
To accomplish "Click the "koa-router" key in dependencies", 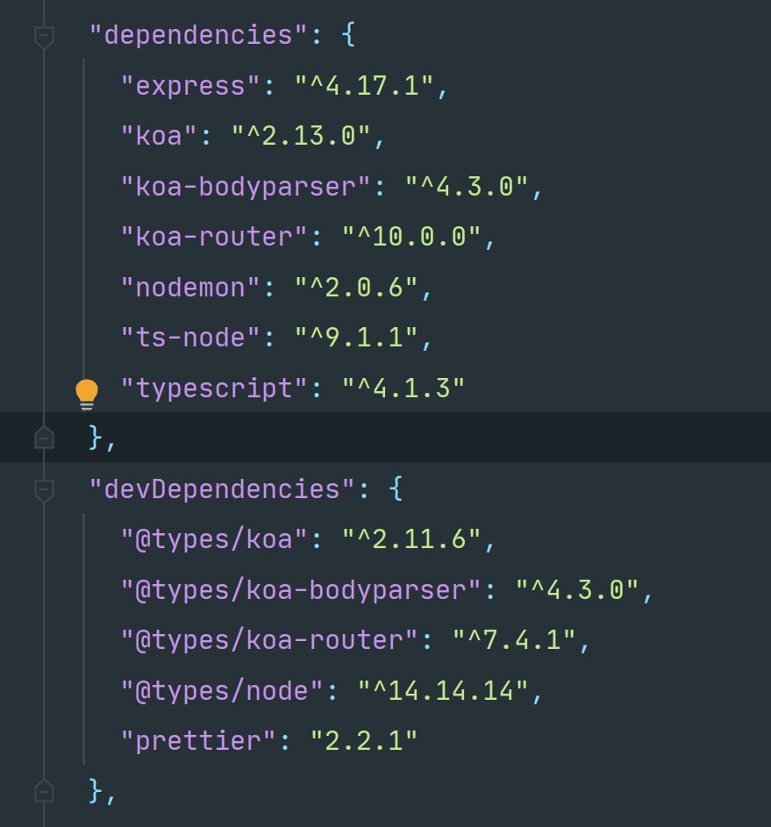I will pyautogui.click(x=214, y=237).
